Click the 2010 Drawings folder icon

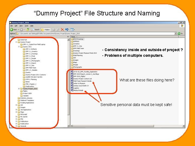coord(72,39)
